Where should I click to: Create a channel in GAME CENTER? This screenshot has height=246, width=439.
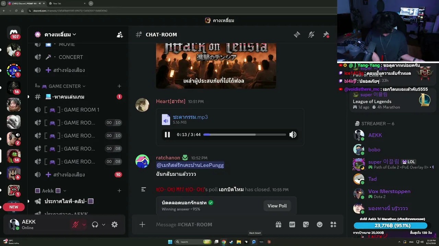point(119,86)
